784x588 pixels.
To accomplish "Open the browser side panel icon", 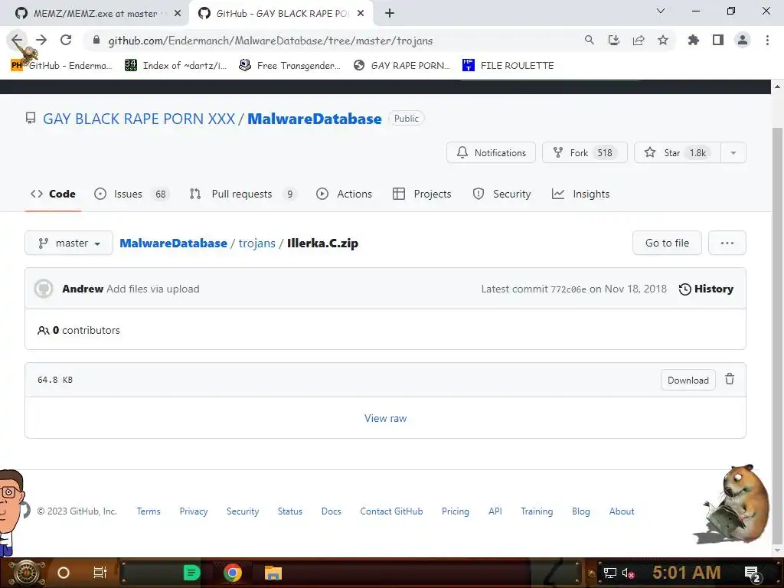I will coord(718,40).
